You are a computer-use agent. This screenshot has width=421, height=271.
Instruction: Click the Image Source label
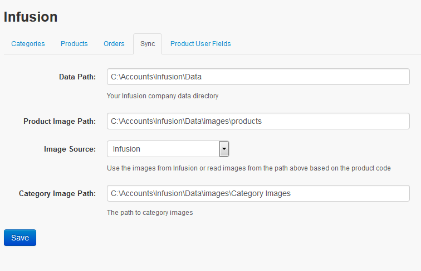pyautogui.click(x=70, y=149)
